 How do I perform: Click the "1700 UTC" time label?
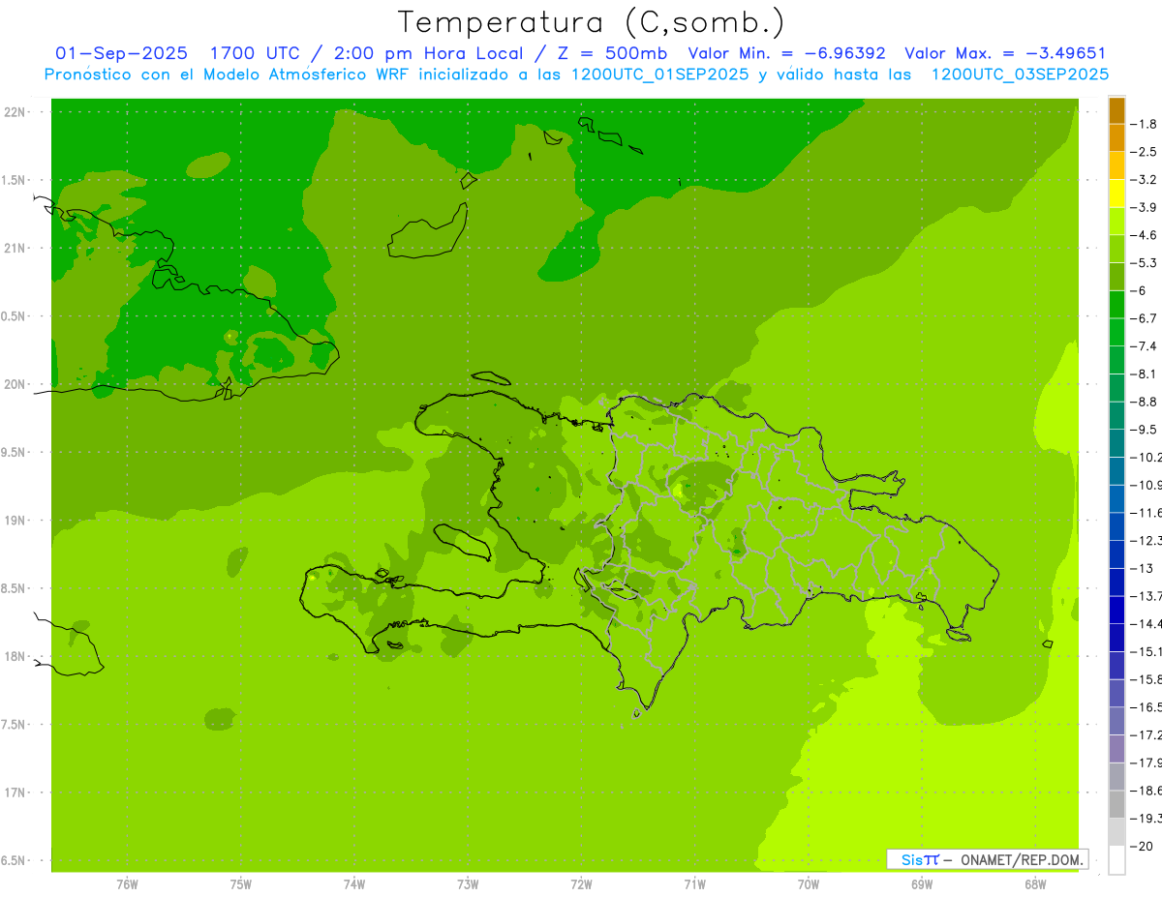pyautogui.click(x=254, y=53)
